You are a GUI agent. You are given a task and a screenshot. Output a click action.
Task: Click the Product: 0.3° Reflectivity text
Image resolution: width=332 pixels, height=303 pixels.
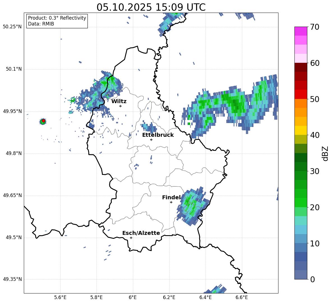tap(57, 18)
